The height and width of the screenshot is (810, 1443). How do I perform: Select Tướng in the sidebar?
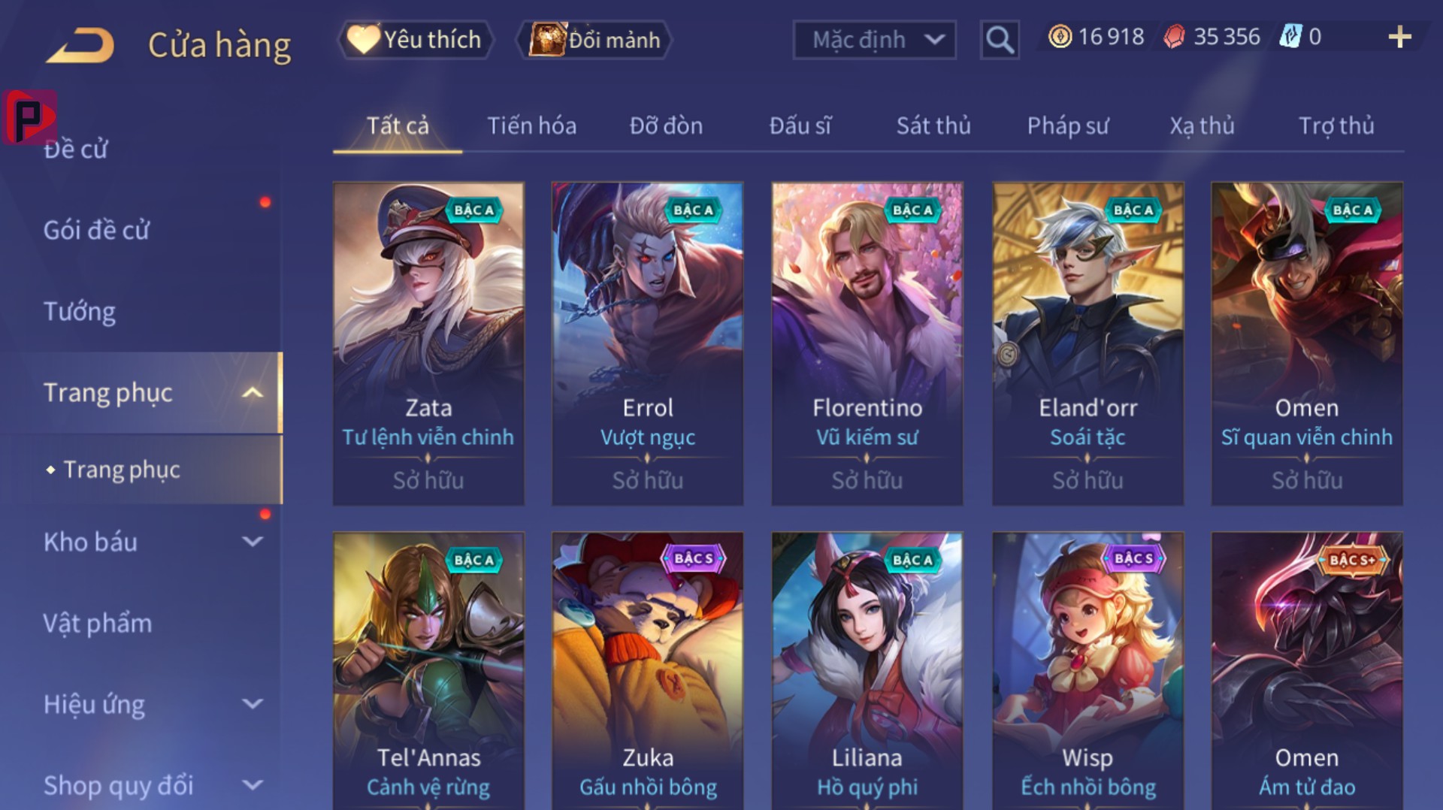(80, 311)
